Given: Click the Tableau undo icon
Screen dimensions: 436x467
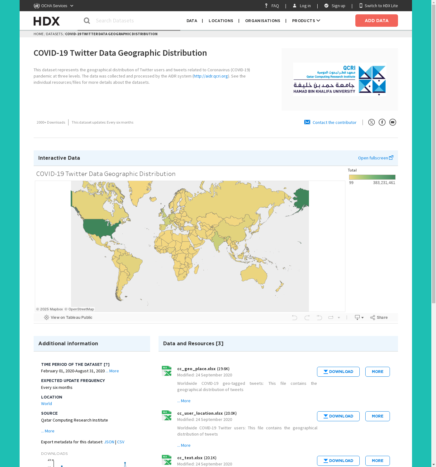Looking at the screenshot, I should click(x=295, y=318).
